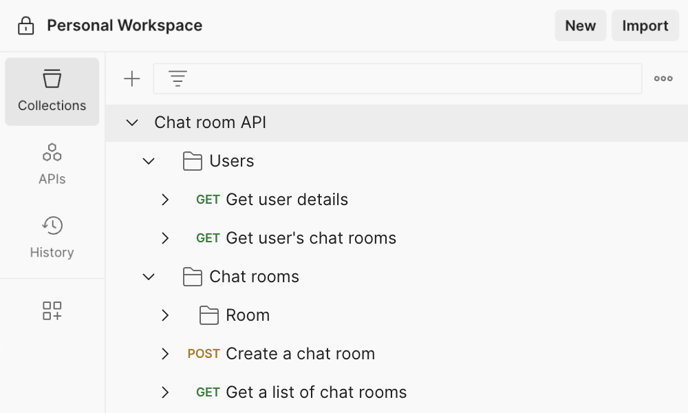Screen dimensions: 688x413
Task: Switch to the APIs sidebar tab
Action: 52,164
